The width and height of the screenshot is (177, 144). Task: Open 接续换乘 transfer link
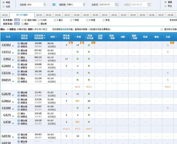click(x=65, y=29)
